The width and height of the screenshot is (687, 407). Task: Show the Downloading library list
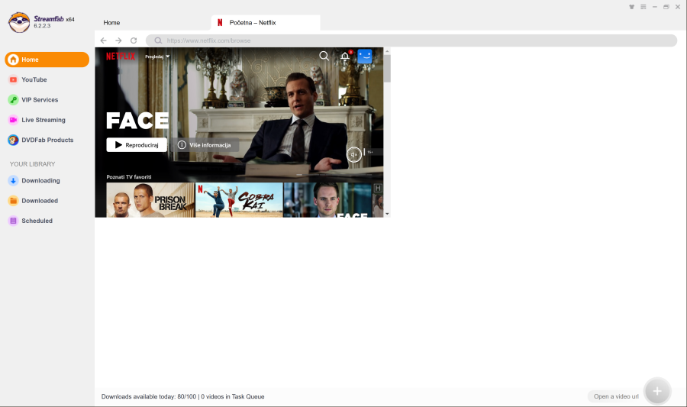coord(40,180)
